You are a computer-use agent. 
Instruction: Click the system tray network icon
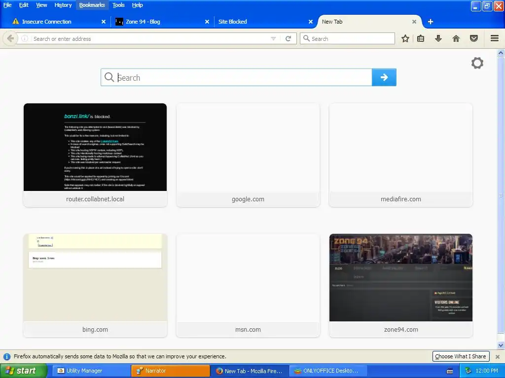(468, 371)
